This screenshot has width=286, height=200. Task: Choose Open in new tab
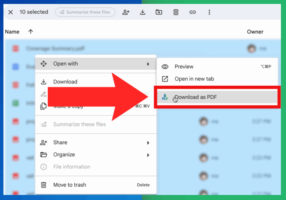194,79
